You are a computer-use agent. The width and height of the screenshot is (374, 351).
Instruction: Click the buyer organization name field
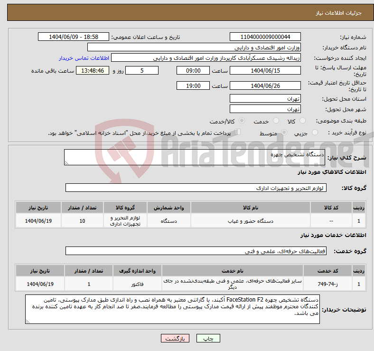(194, 47)
